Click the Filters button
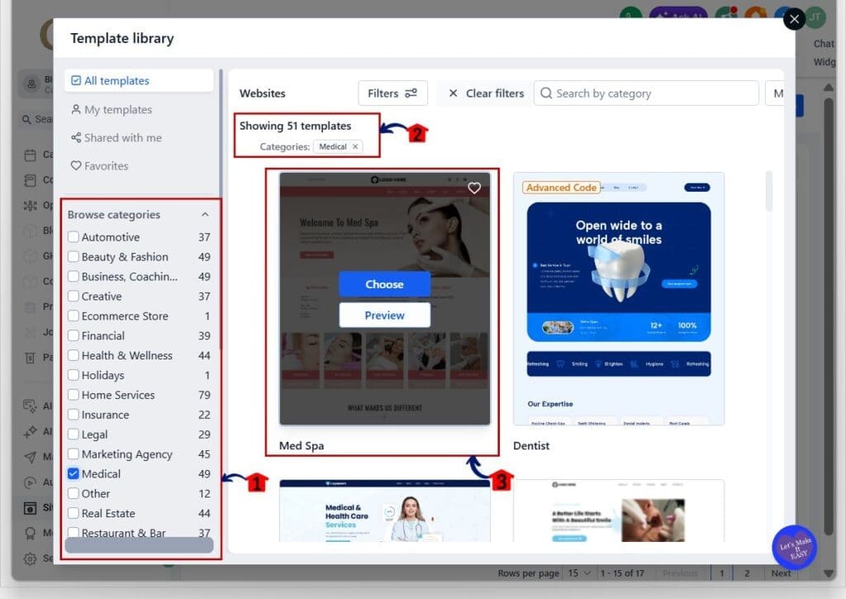Screen dimensions: 846x599 pyautogui.click(x=392, y=93)
